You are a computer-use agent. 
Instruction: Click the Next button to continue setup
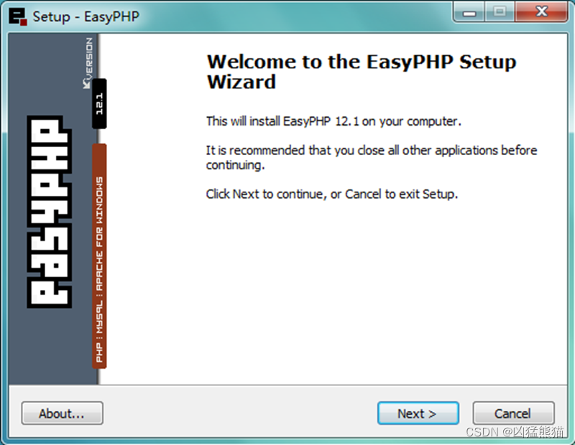(x=418, y=413)
